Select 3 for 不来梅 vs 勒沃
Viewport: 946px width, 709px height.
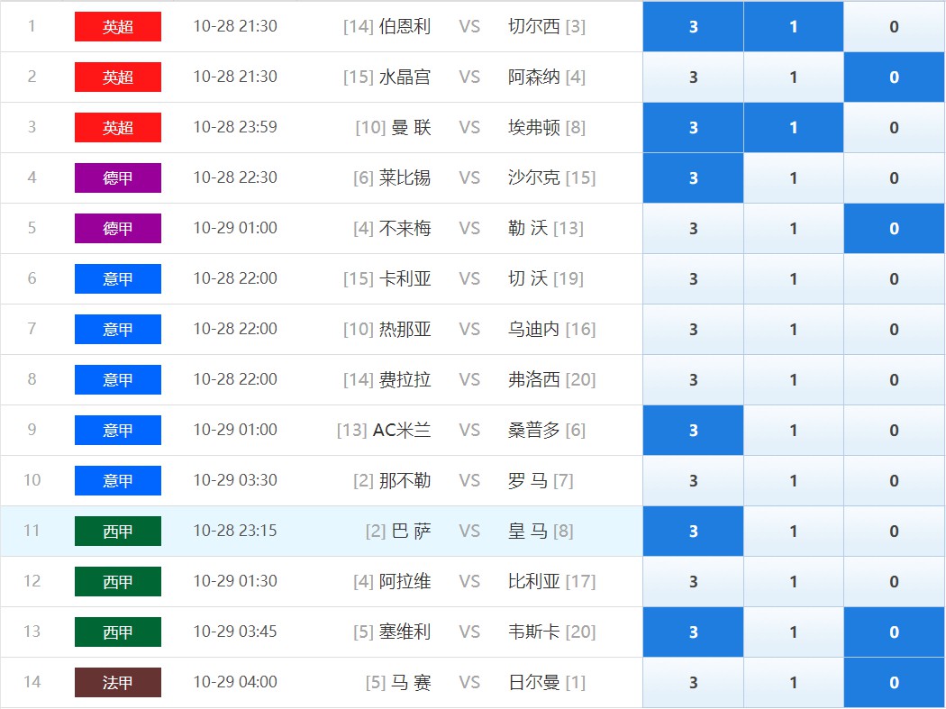693,228
